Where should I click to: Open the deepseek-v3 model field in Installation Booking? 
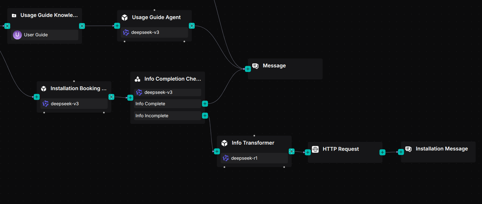coord(74,104)
